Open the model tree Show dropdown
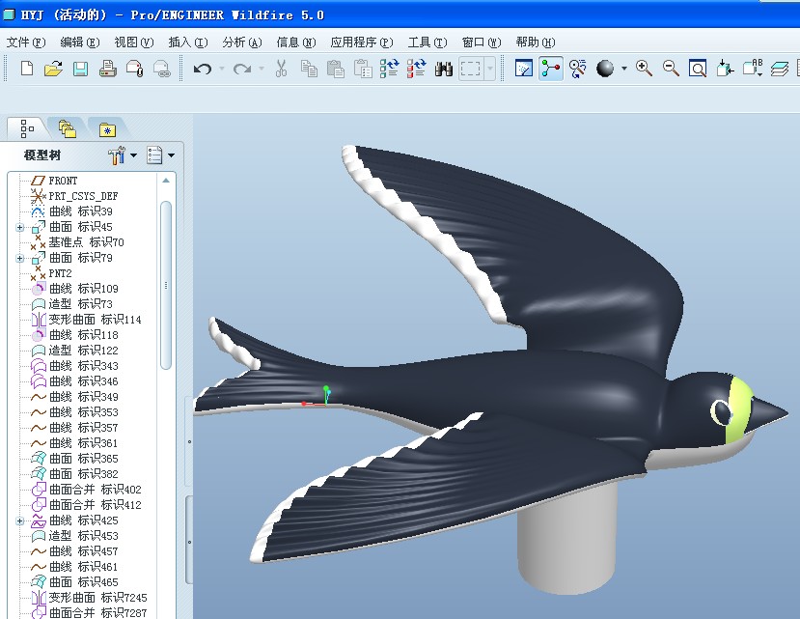Screen dimensions: 800x619 coord(161,155)
